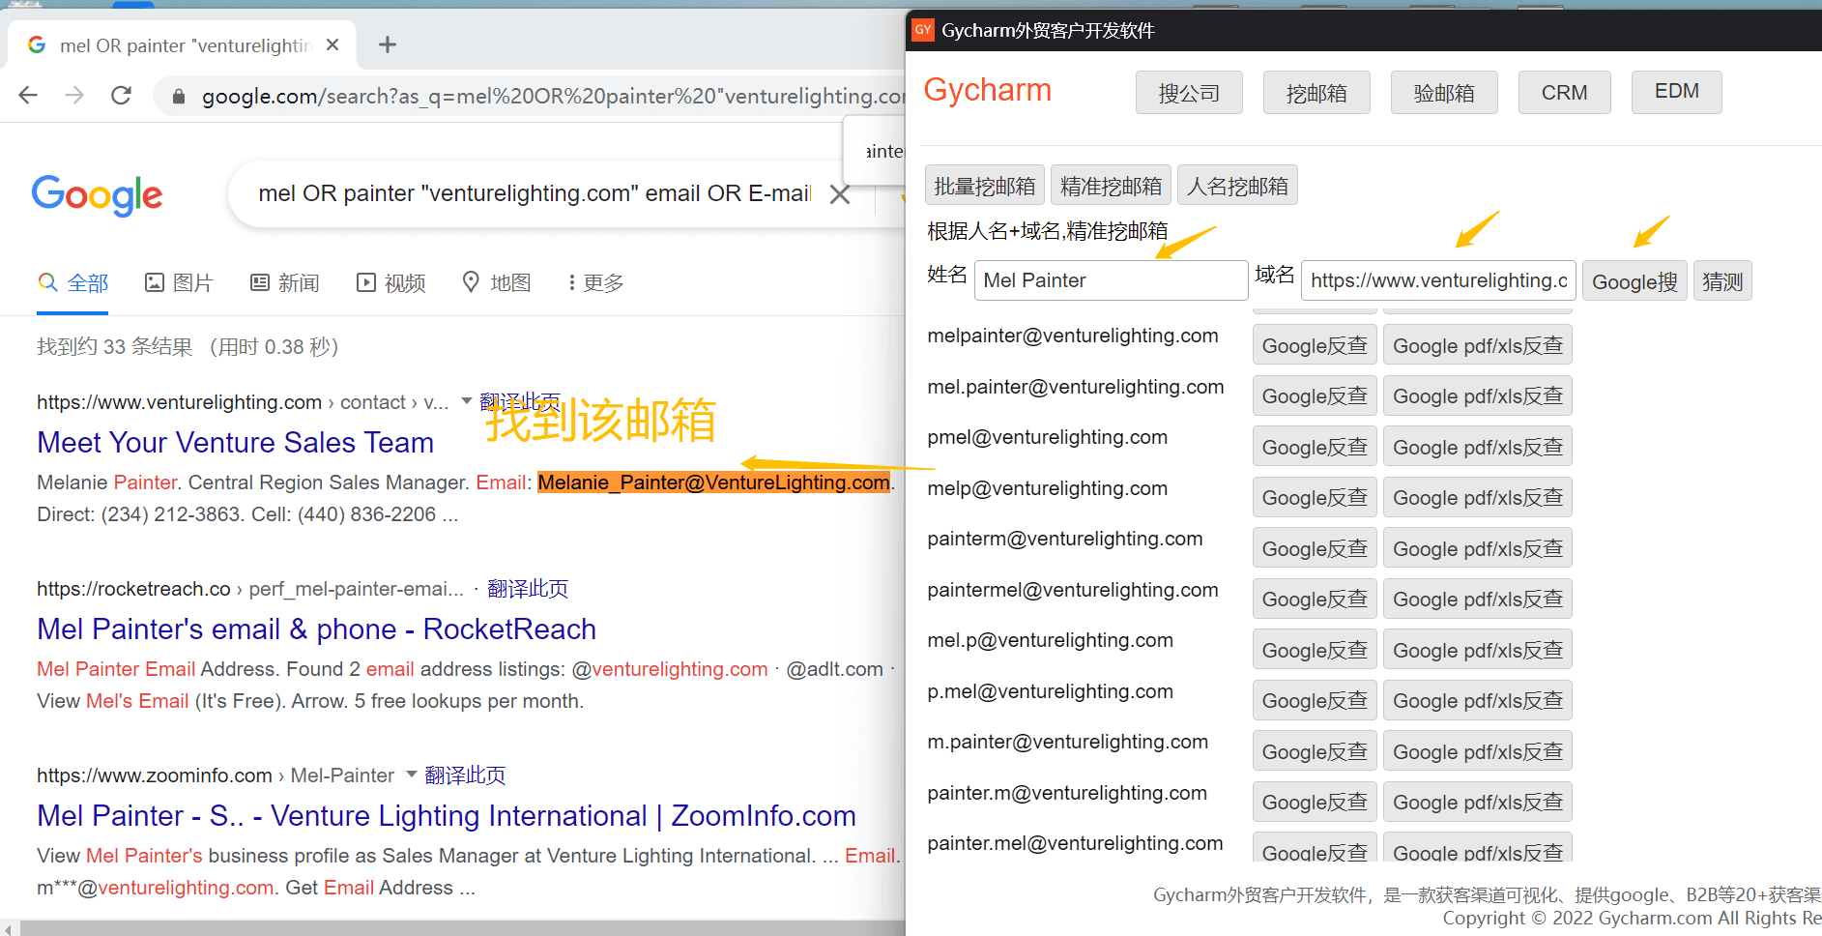The width and height of the screenshot is (1822, 936).
Task: Google反查 for melp@venturelighting.com
Action: (x=1315, y=497)
